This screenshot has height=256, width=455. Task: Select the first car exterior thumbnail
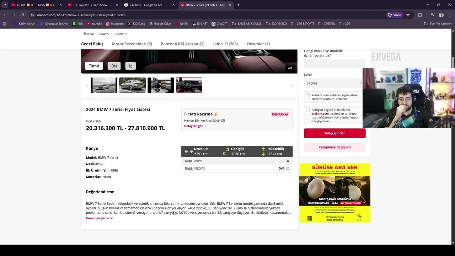coord(104,85)
